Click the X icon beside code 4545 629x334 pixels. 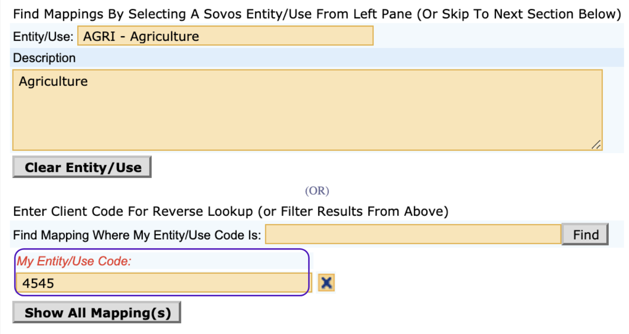click(327, 282)
